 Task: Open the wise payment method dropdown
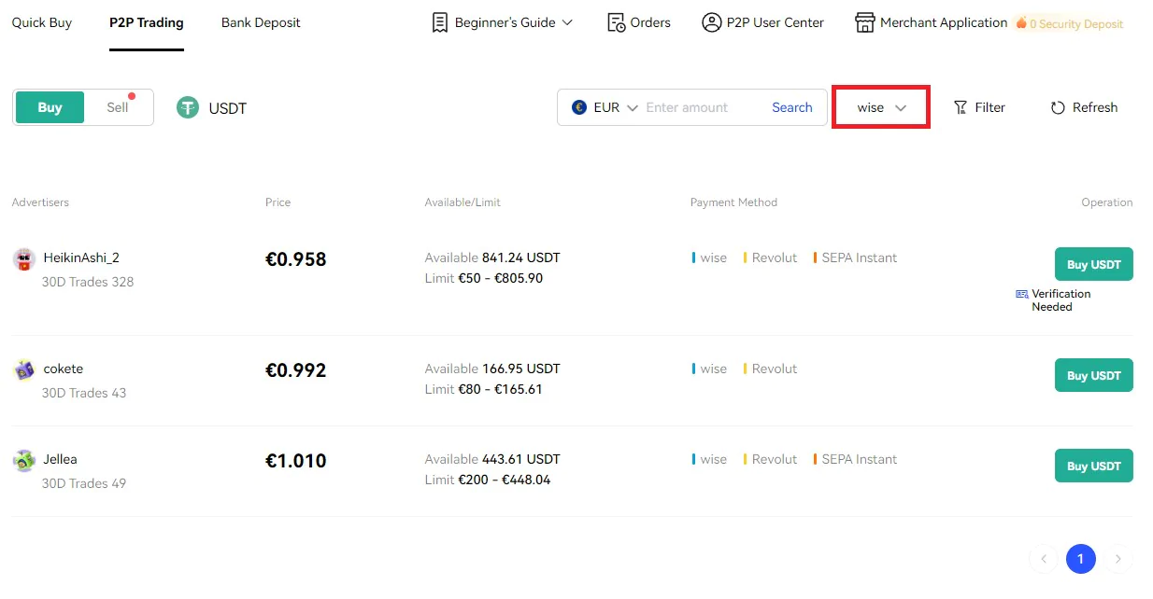881,107
